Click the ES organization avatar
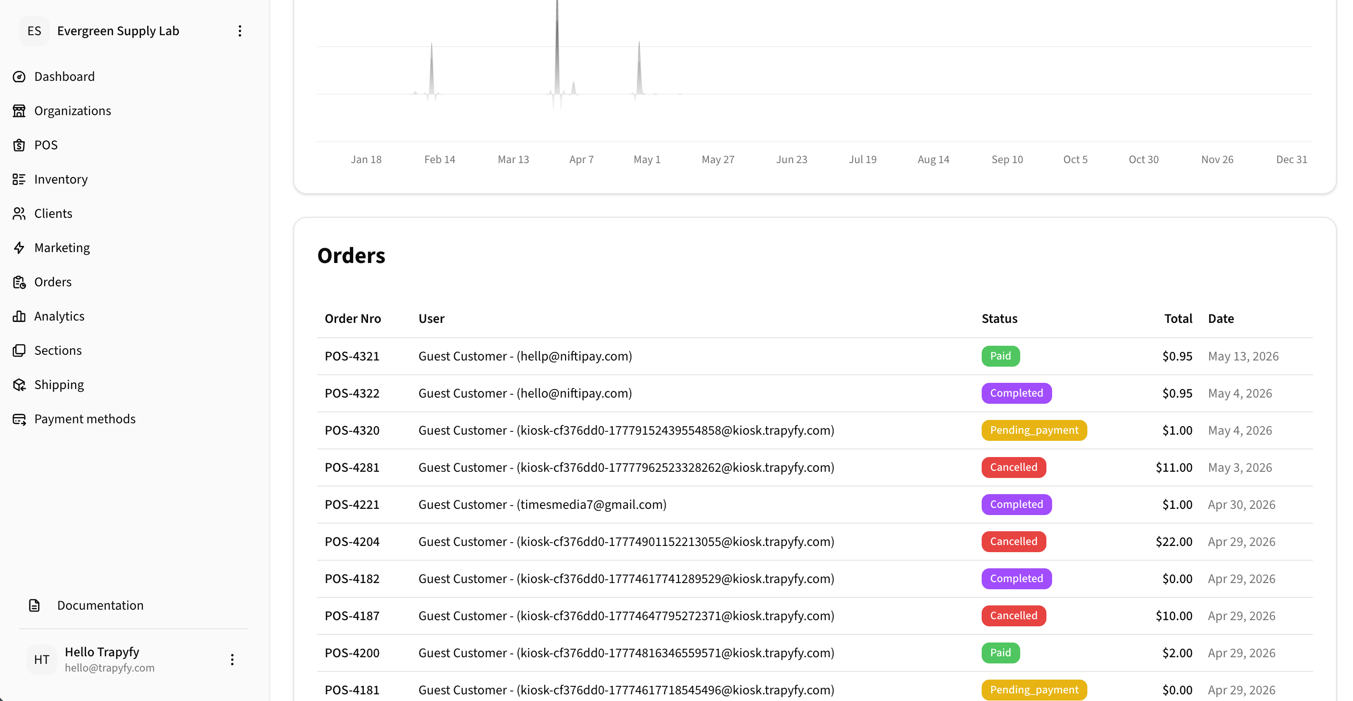 [34, 31]
